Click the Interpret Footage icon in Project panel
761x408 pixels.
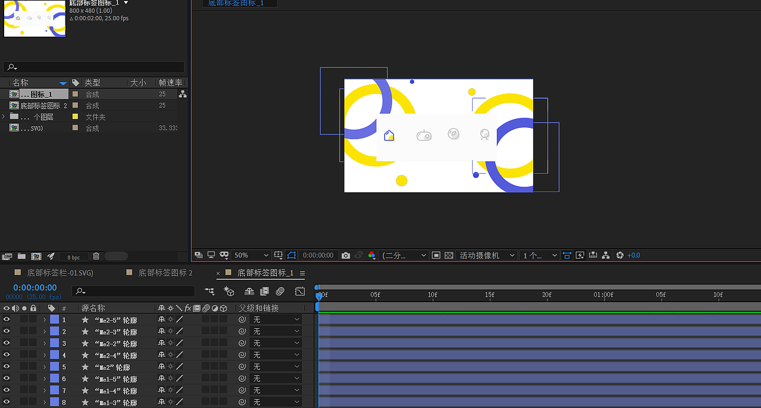(x=7, y=256)
